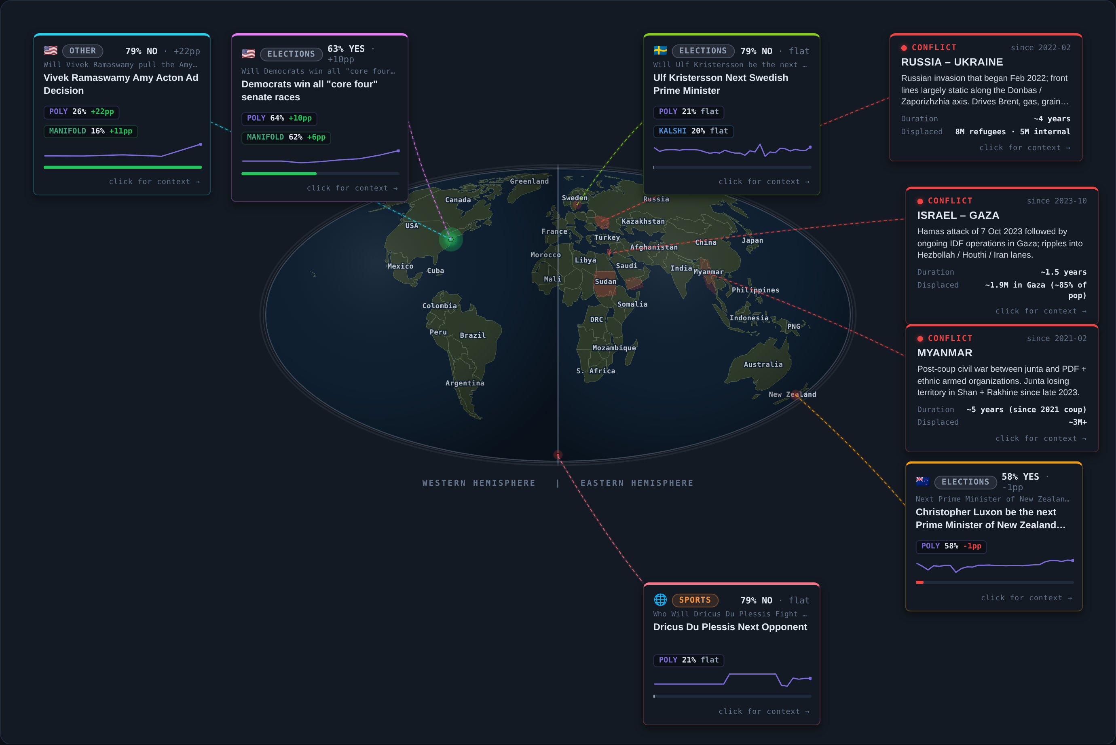The height and width of the screenshot is (745, 1116).
Task: Open context link on Christopher Luxon card
Action: coord(1026,598)
